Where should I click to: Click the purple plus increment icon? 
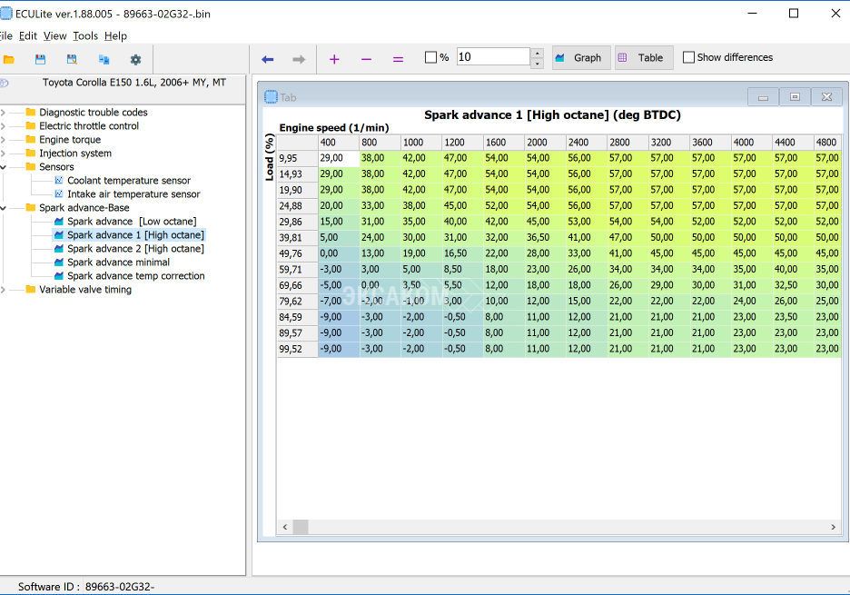click(334, 59)
